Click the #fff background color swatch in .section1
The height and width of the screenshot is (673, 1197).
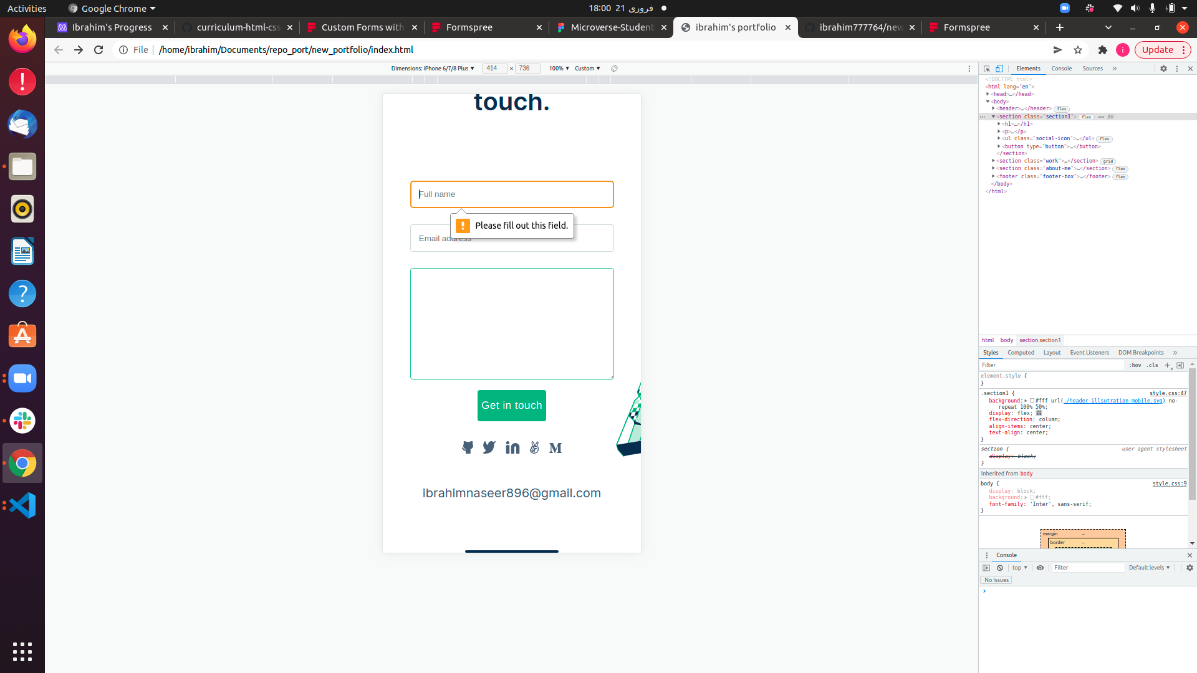click(1032, 401)
